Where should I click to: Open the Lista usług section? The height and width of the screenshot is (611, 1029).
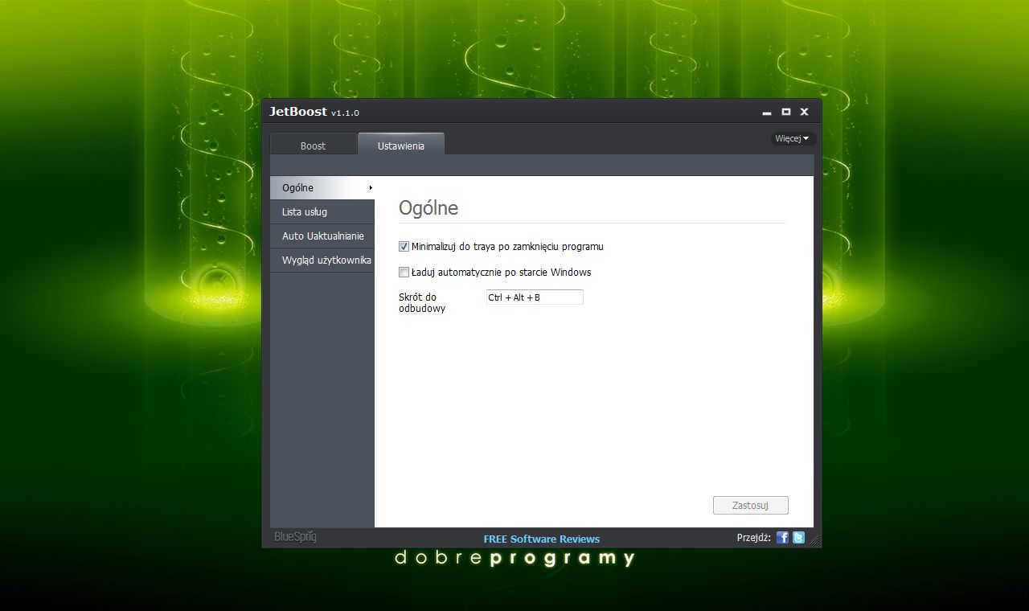[x=322, y=212]
